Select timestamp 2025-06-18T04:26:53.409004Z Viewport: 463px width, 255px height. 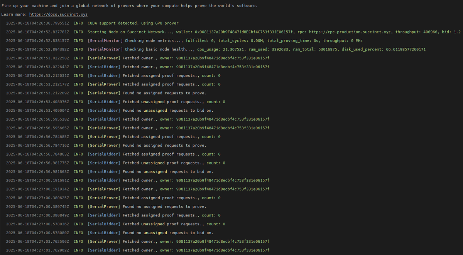pos(37,111)
